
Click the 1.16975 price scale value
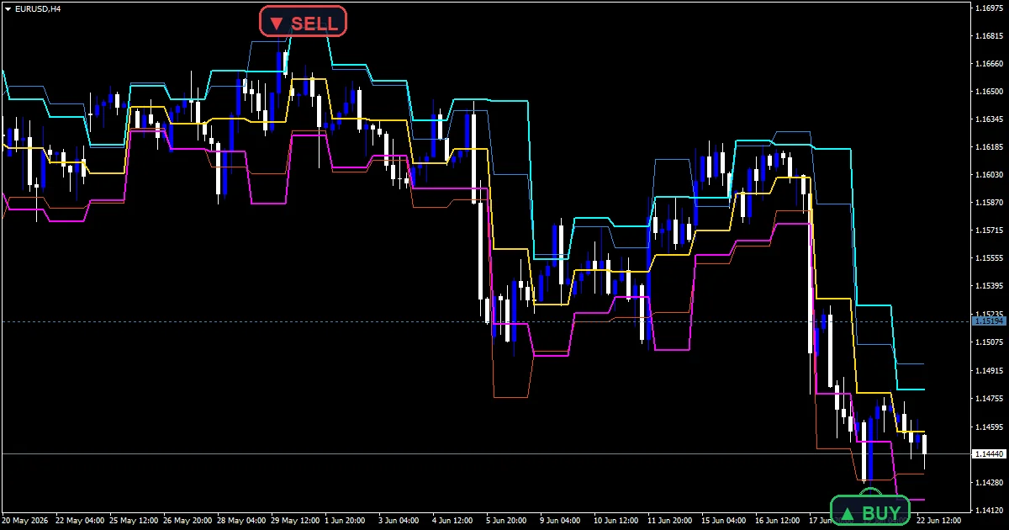point(989,8)
